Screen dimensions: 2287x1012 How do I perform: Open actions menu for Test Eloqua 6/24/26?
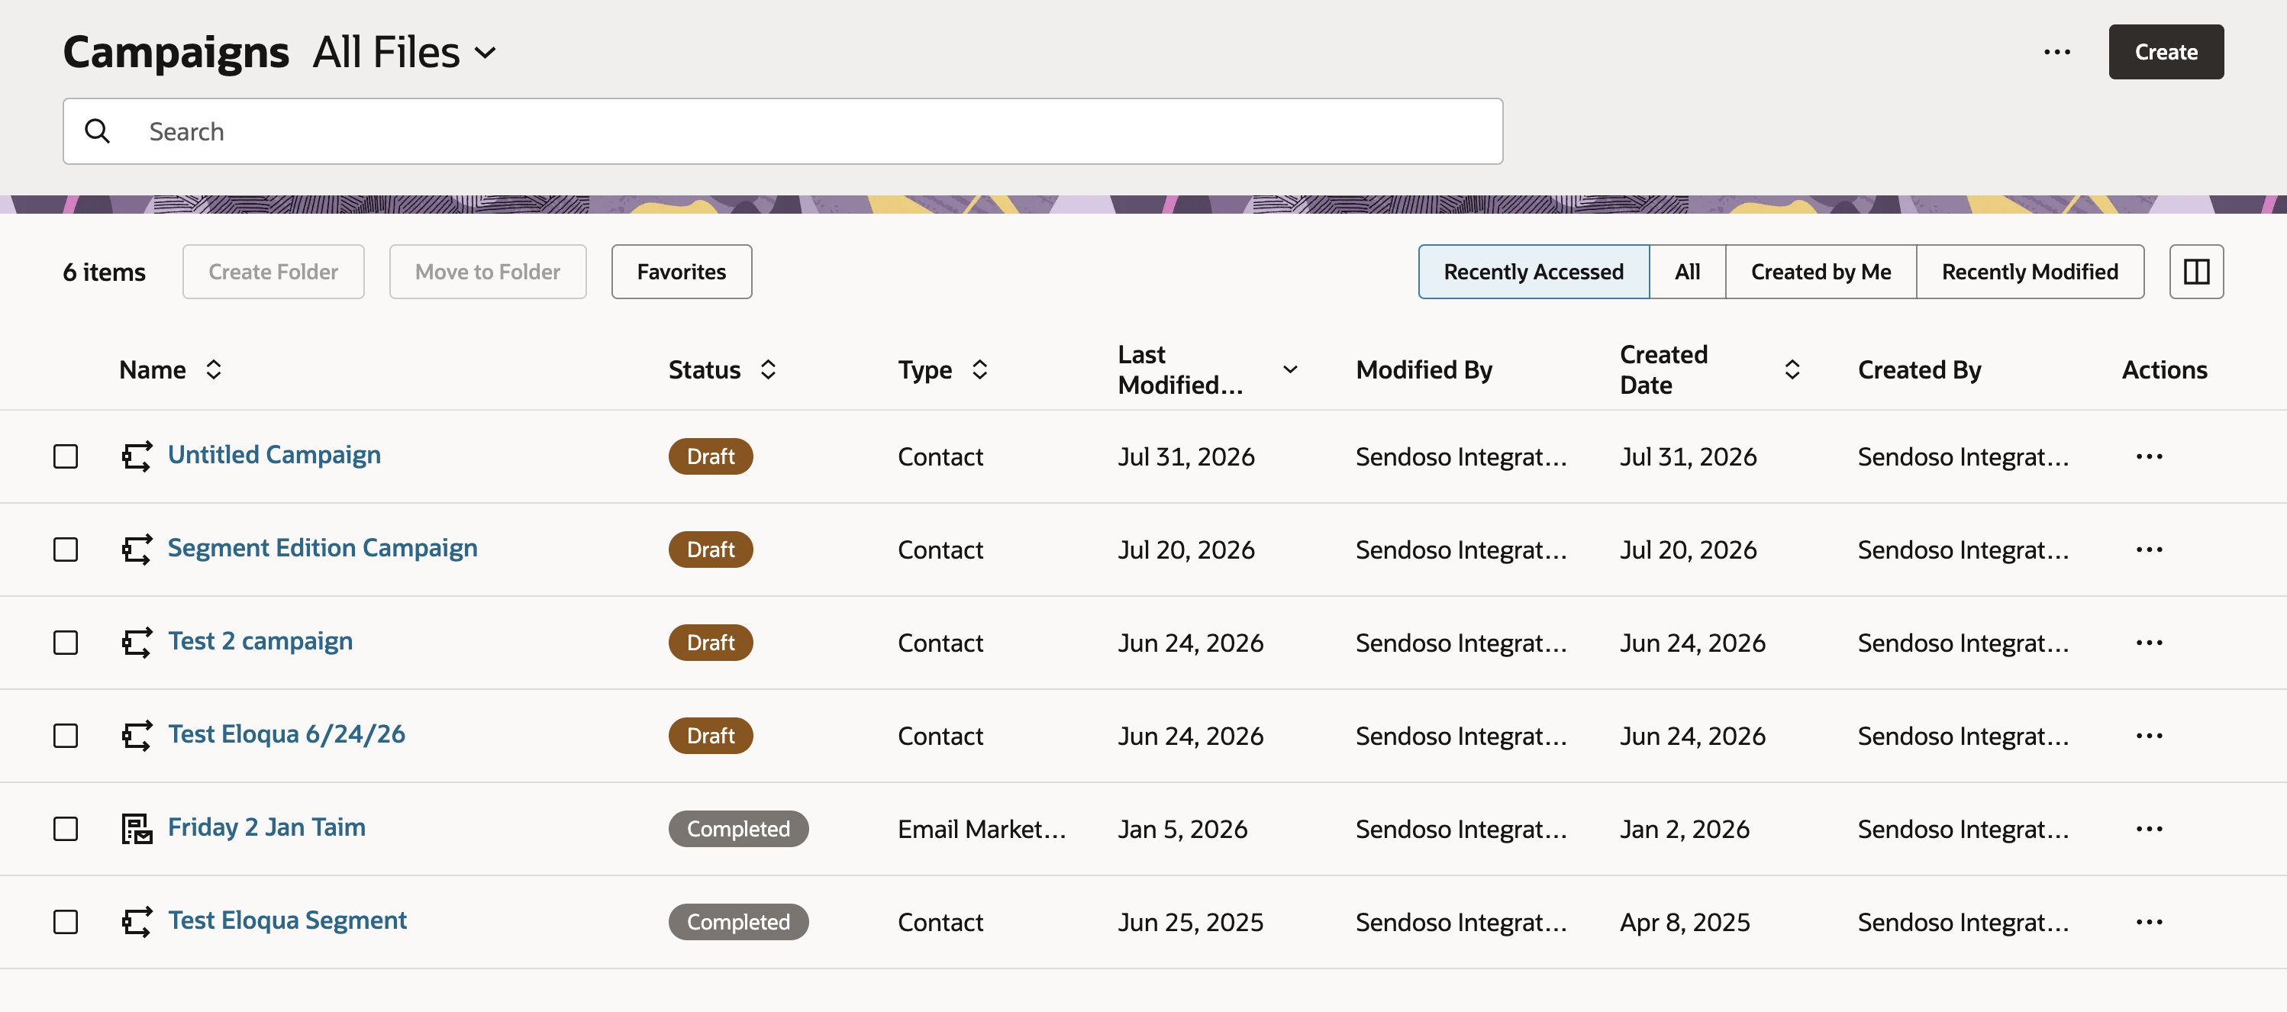pos(2149,736)
